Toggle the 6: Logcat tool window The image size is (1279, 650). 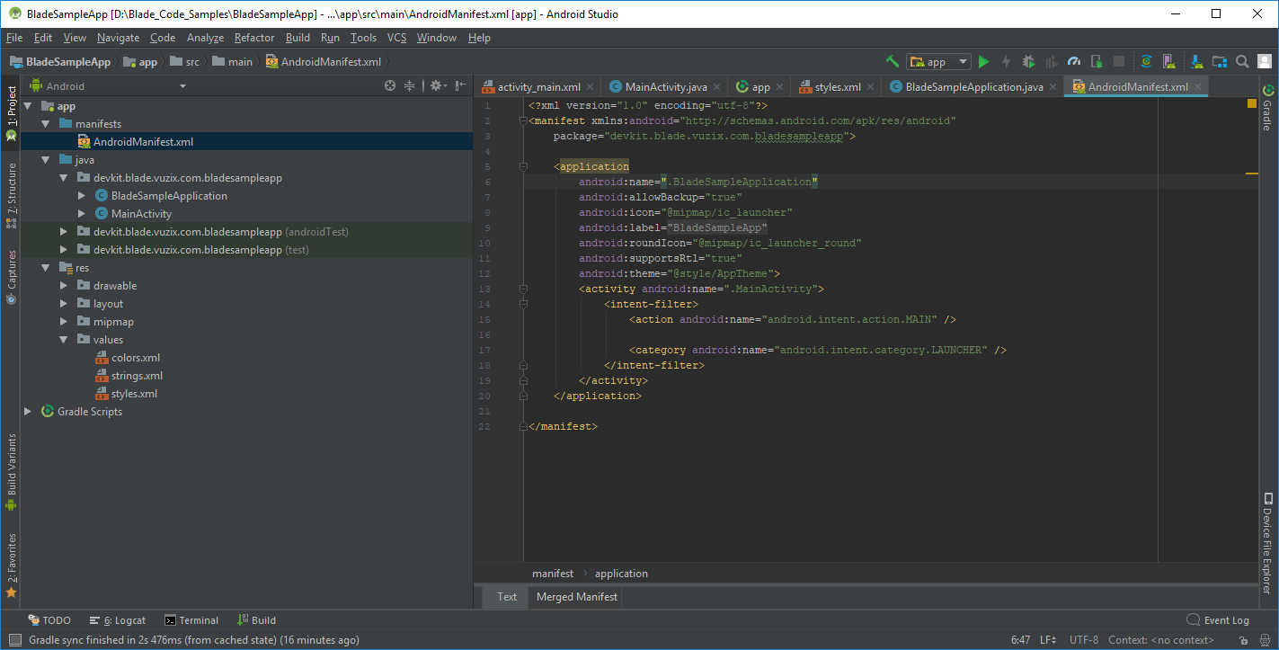pos(118,620)
